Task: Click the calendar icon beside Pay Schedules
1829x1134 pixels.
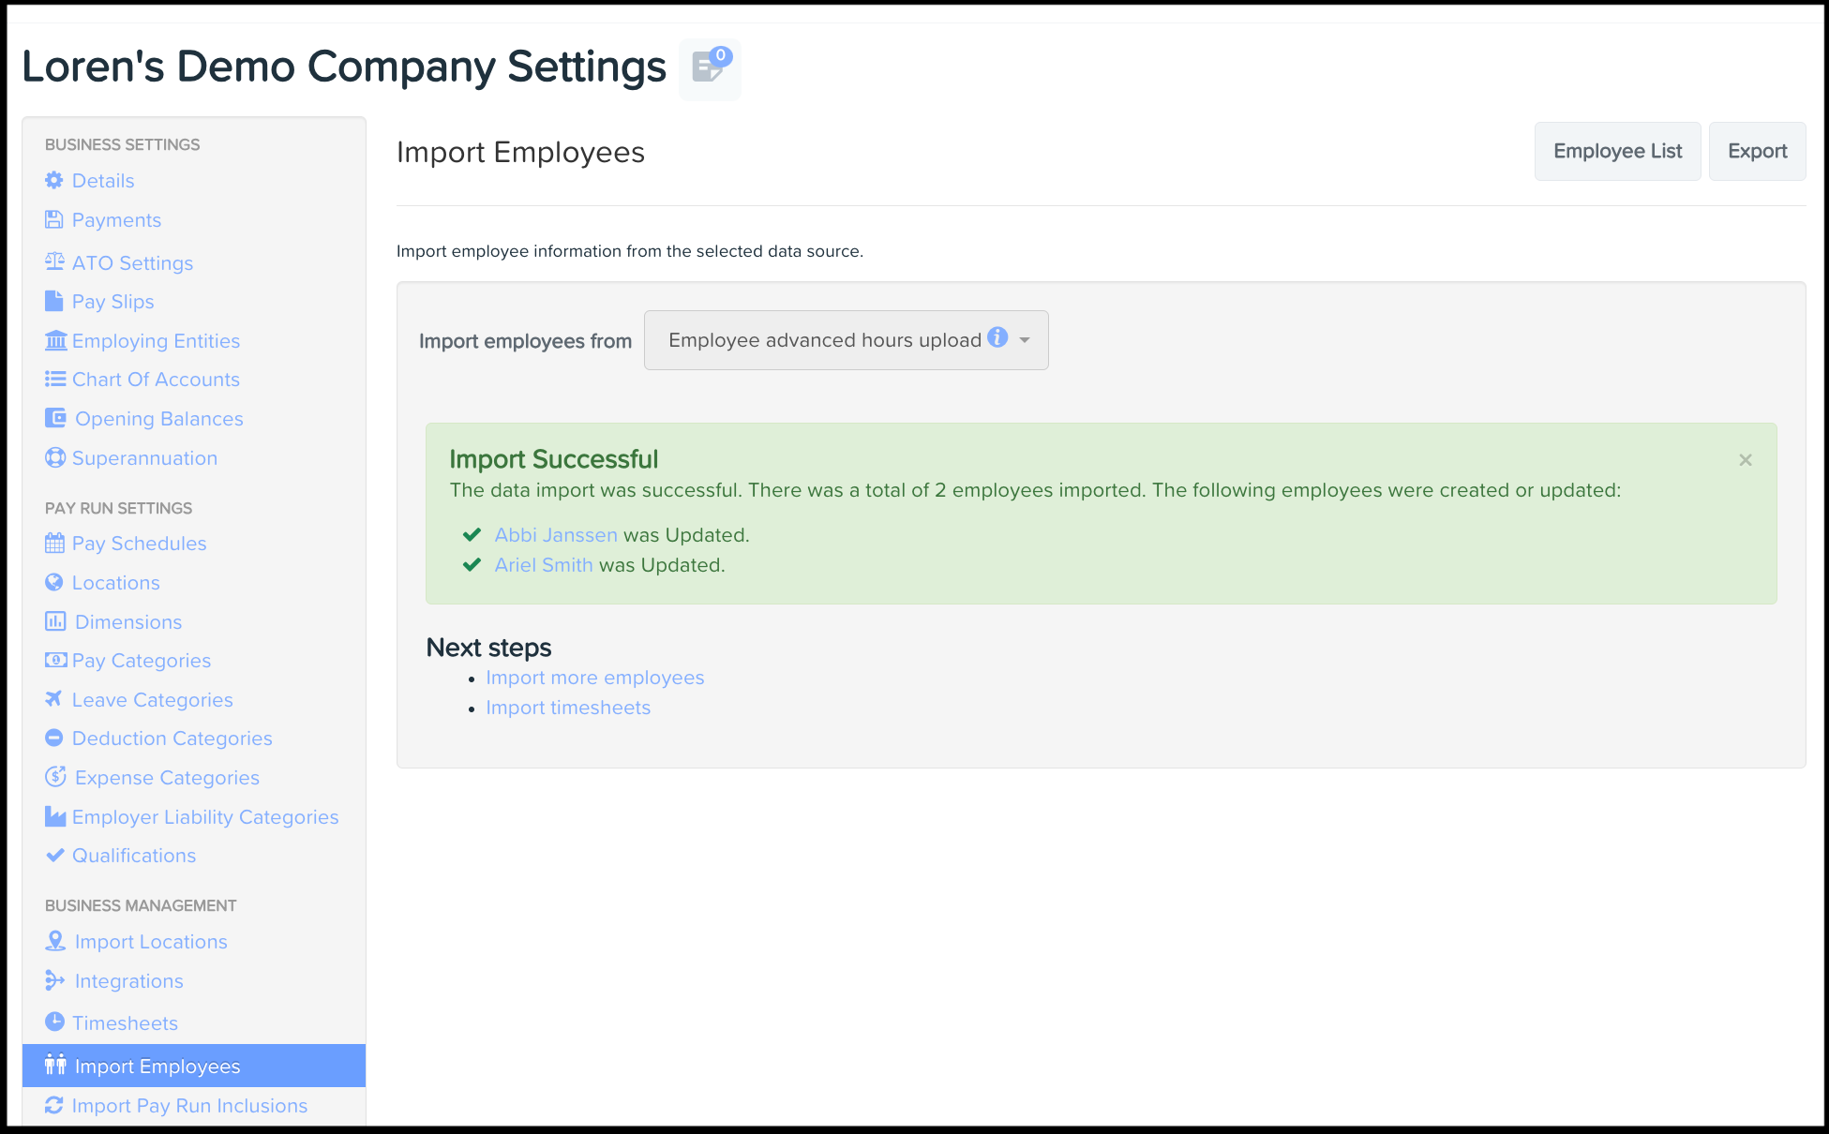Action: coord(54,543)
